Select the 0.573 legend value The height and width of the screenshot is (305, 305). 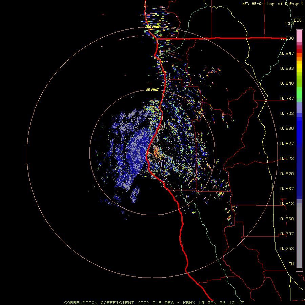[287, 159]
